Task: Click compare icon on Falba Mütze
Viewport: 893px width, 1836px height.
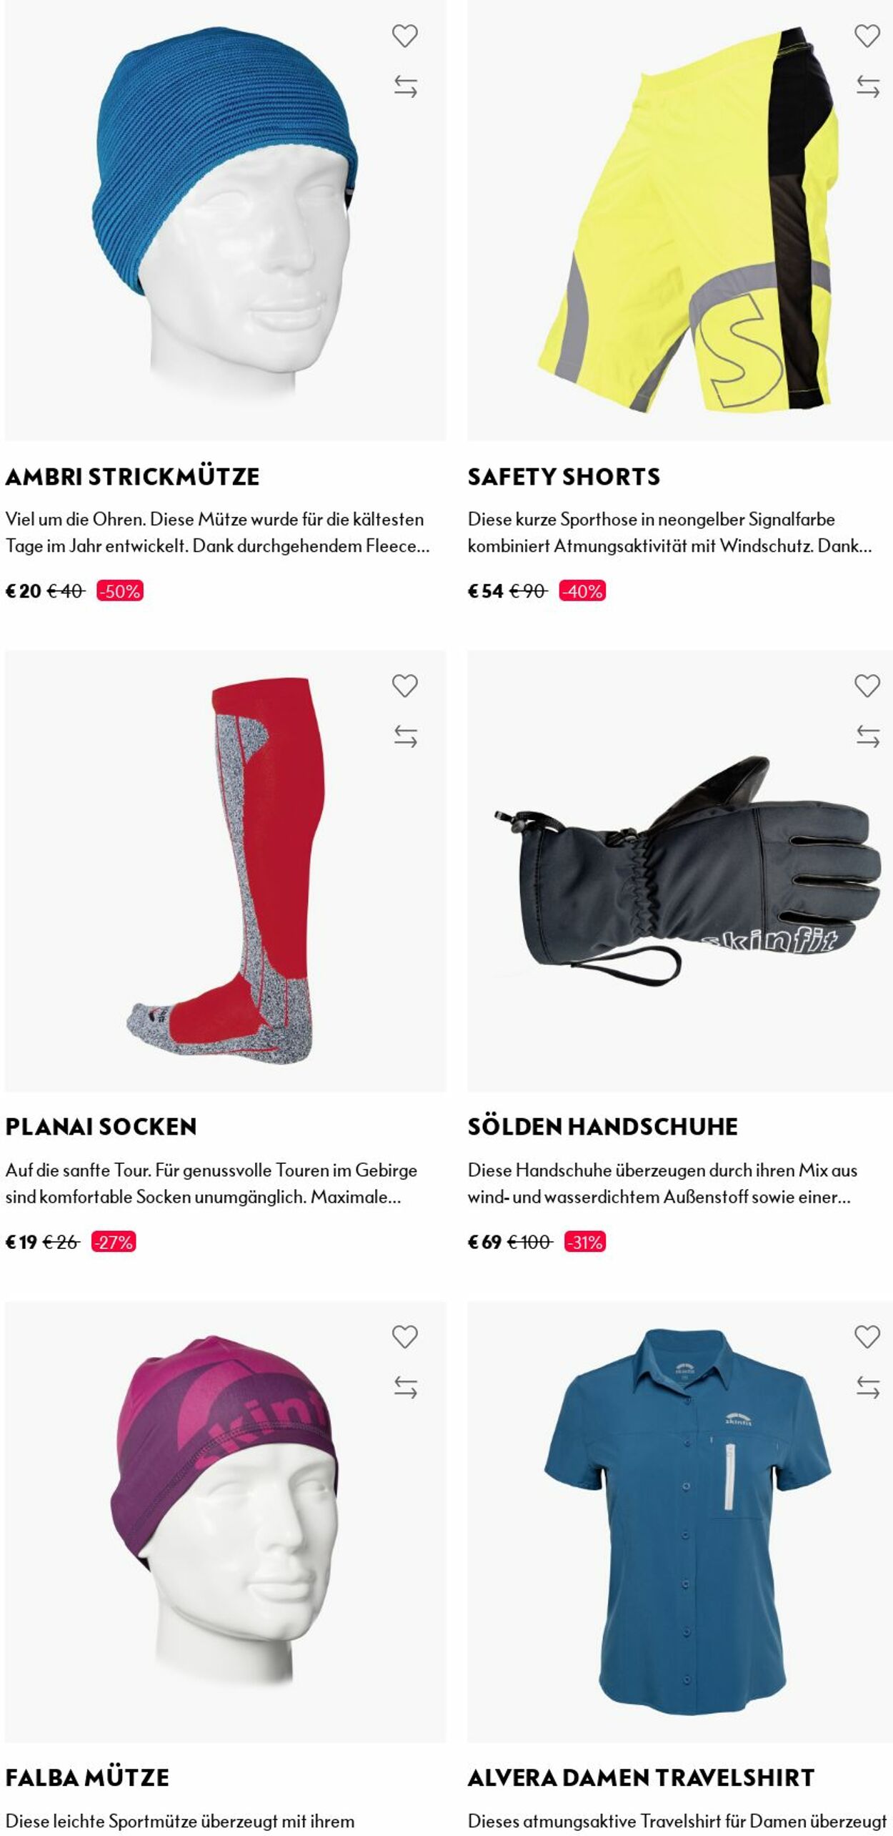Action: point(405,1387)
